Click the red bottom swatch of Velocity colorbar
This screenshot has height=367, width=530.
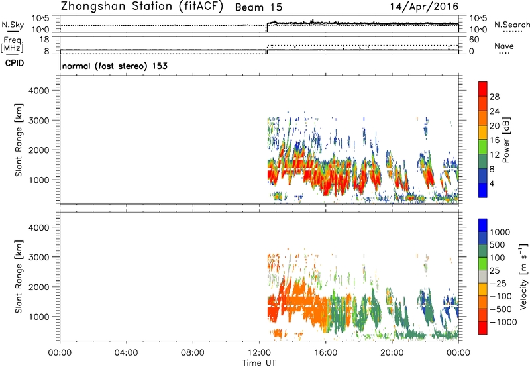coord(483,328)
